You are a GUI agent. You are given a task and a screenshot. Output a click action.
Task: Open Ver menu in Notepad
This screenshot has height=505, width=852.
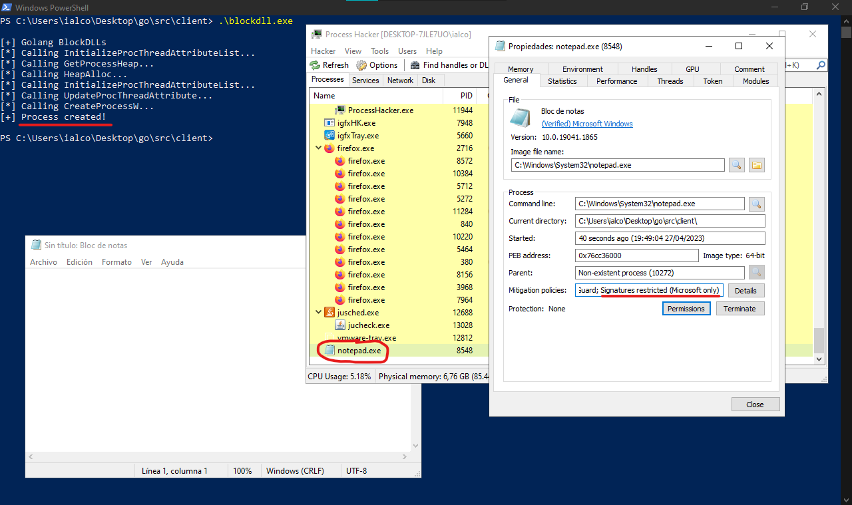tap(146, 262)
